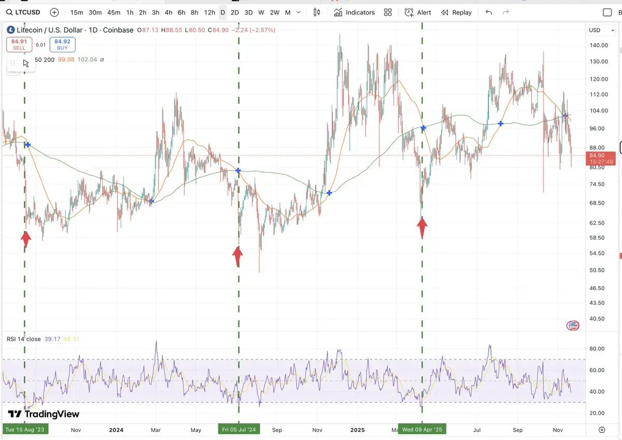Click the 2024 time axis label
This screenshot has width=622, height=440.
click(x=116, y=430)
